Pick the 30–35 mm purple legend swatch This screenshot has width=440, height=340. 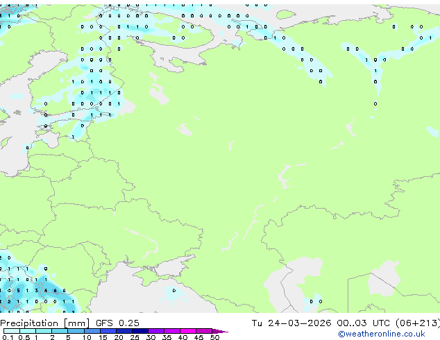tap(155, 331)
